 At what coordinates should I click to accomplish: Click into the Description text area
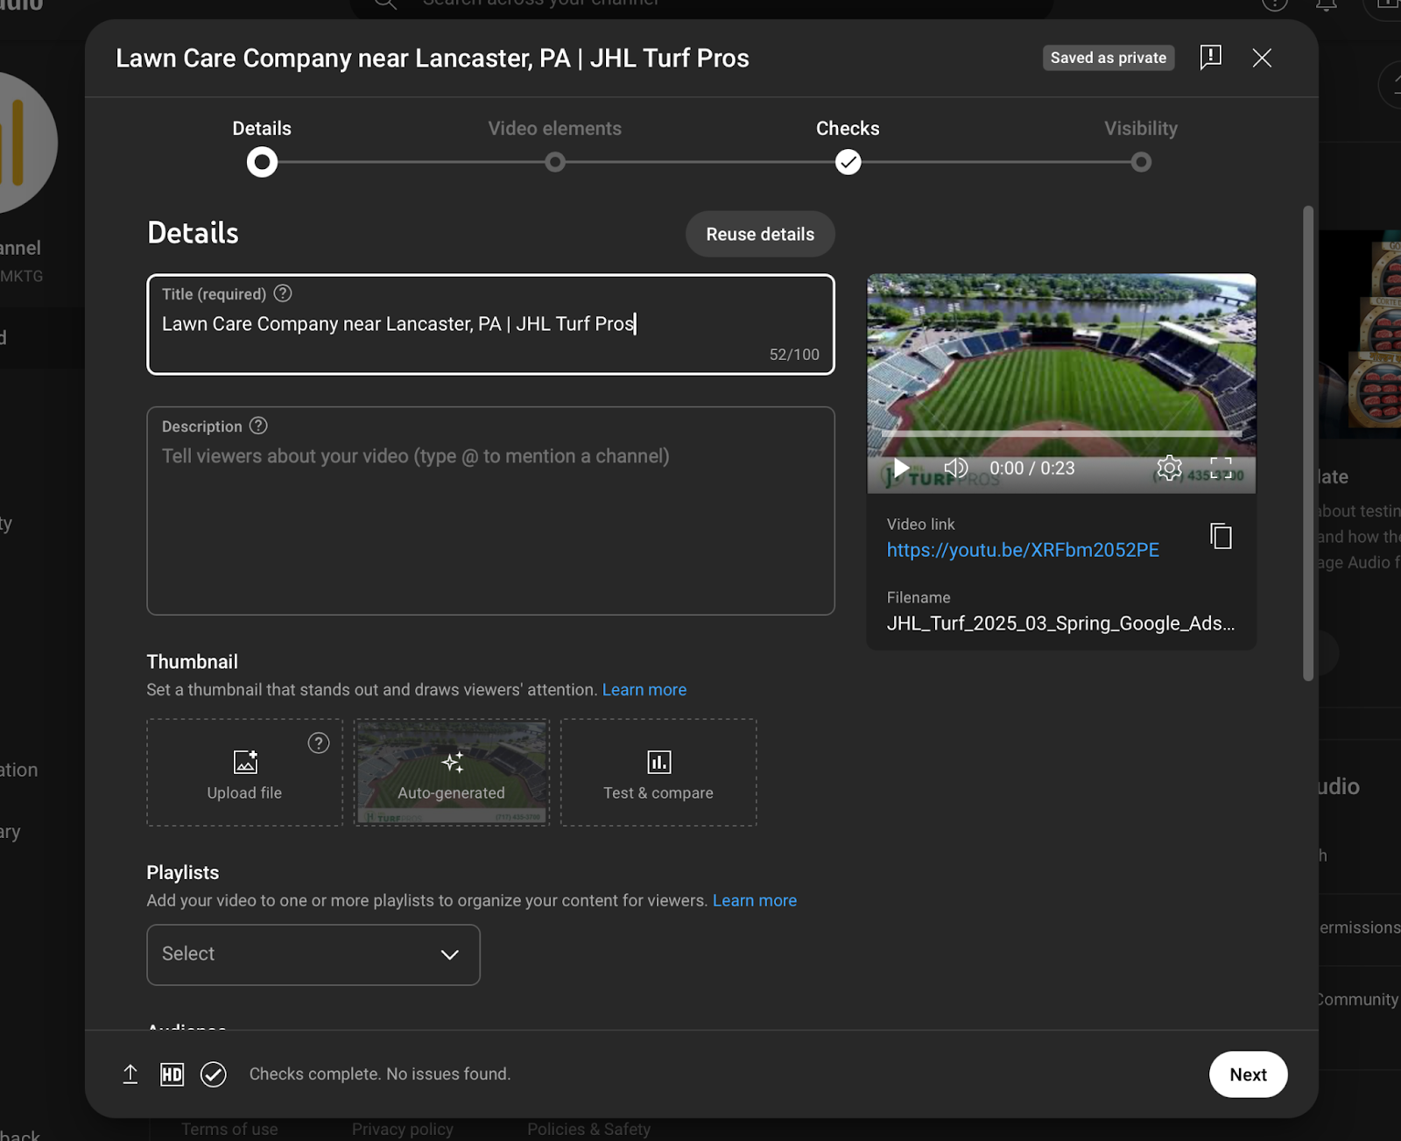click(x=490, y=511)
